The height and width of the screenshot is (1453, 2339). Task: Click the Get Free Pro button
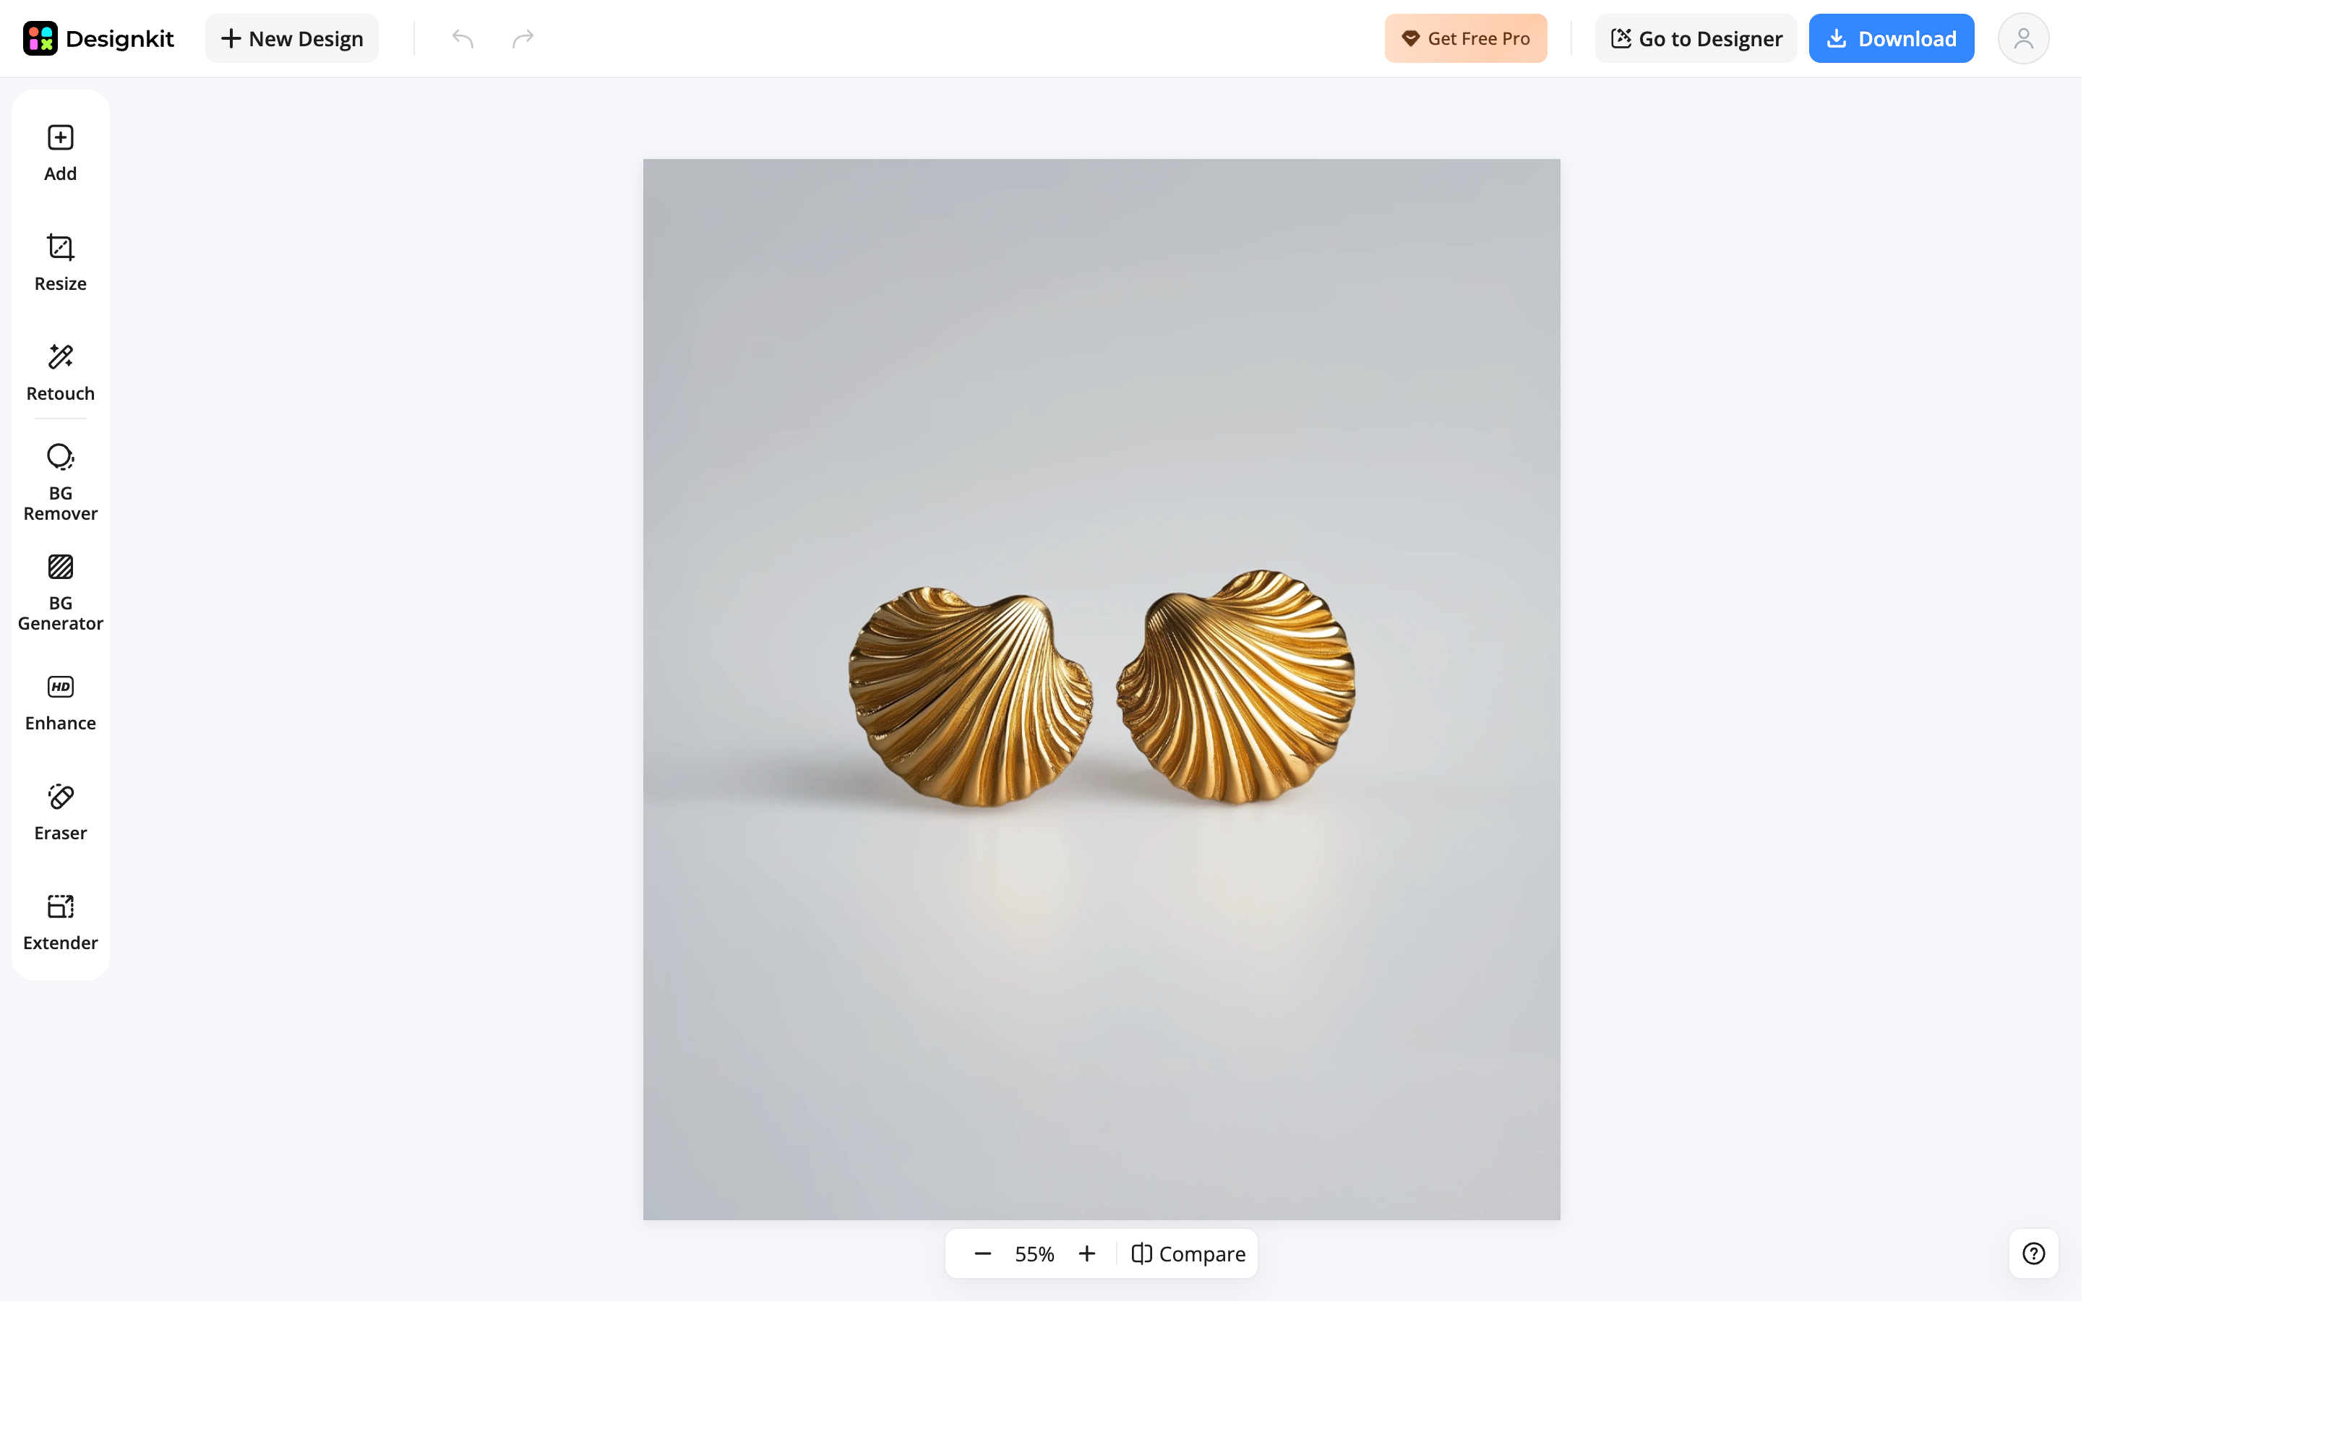coord(1466,38)
